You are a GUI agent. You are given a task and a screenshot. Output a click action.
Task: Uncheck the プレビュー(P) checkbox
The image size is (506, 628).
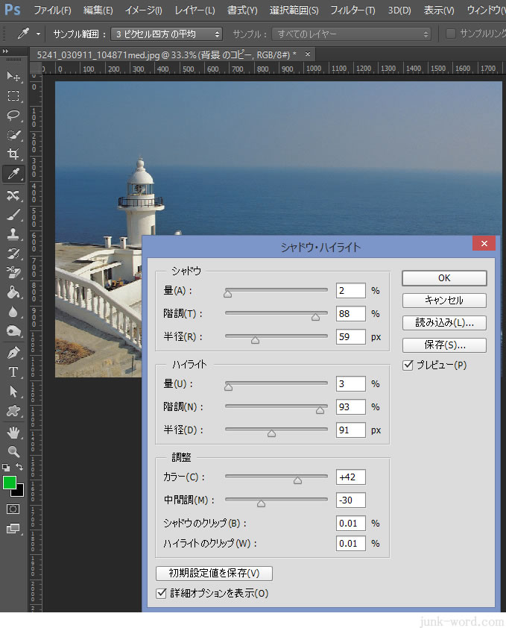point(408,365)
